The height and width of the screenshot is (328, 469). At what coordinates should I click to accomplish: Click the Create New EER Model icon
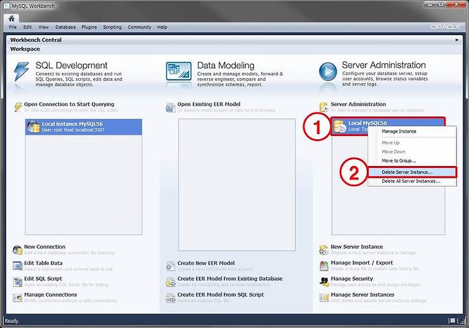tap(171, 266)
